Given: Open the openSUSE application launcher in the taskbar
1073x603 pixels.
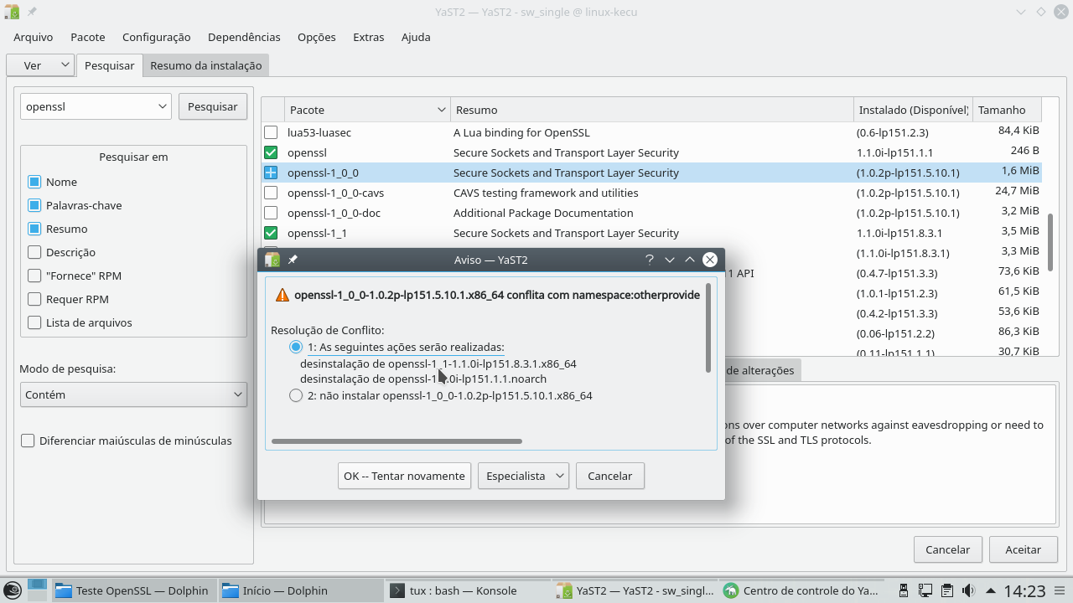Looking at the screenshot, I should [x=12, y=590].
